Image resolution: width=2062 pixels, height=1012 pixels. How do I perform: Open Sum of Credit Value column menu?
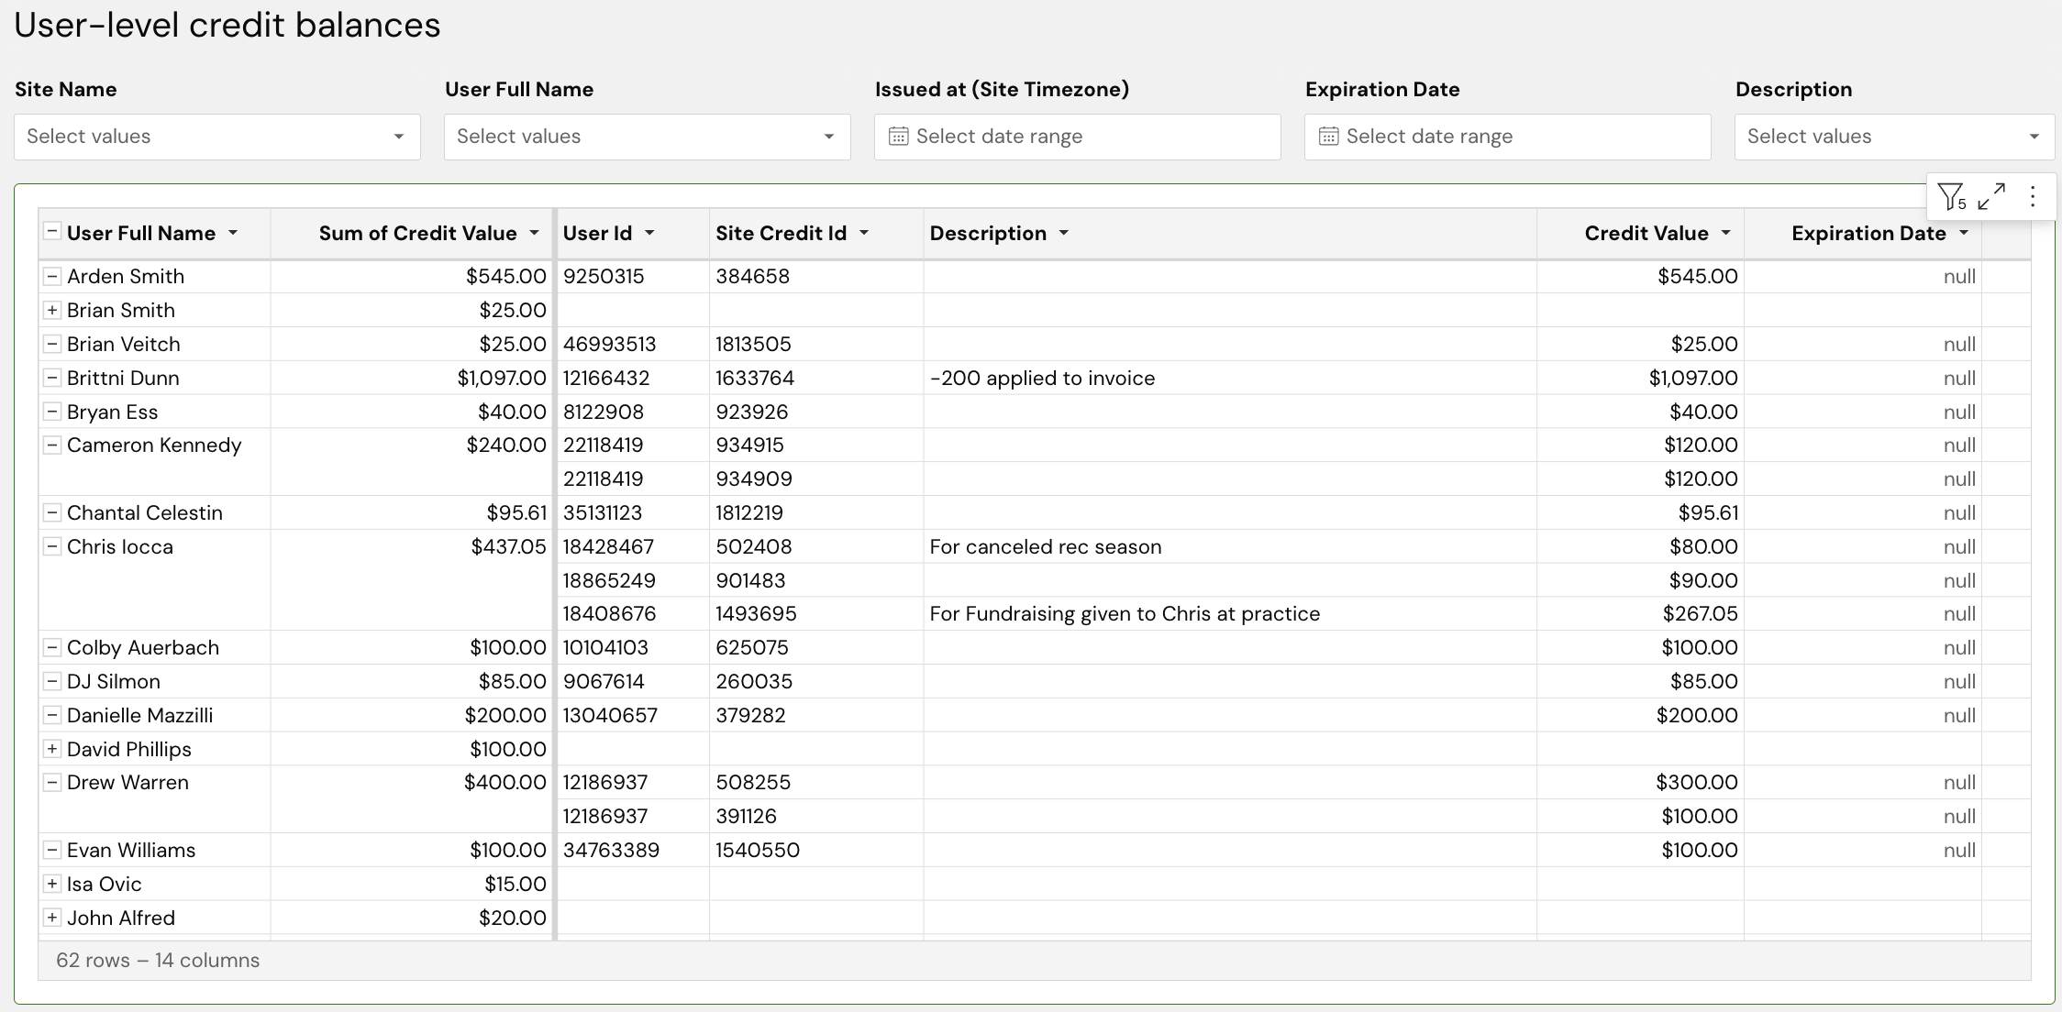(x=534, y=233)
